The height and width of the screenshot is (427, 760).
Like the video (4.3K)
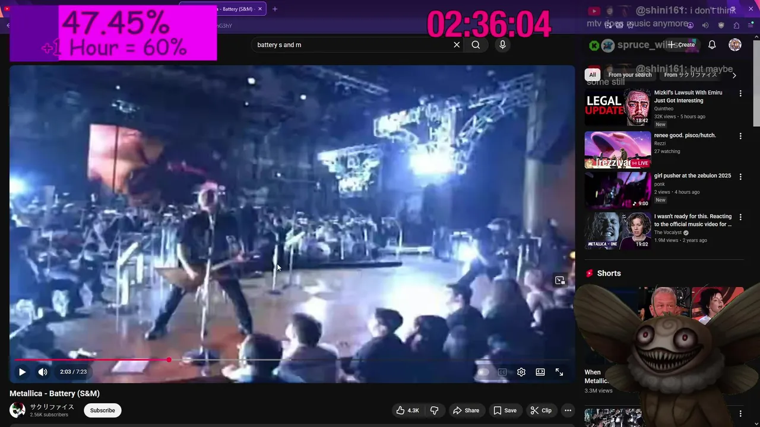(407, 410)
